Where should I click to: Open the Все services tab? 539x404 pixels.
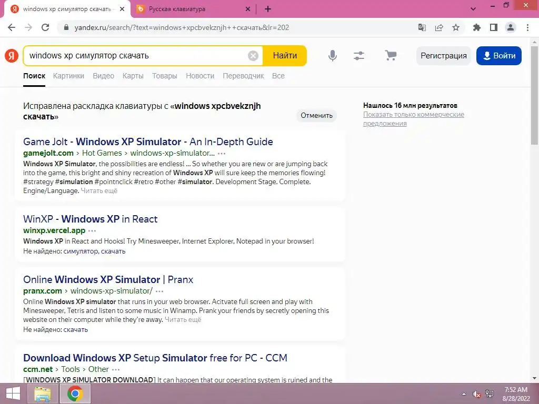pyautogui.click(x=278, y=76)
